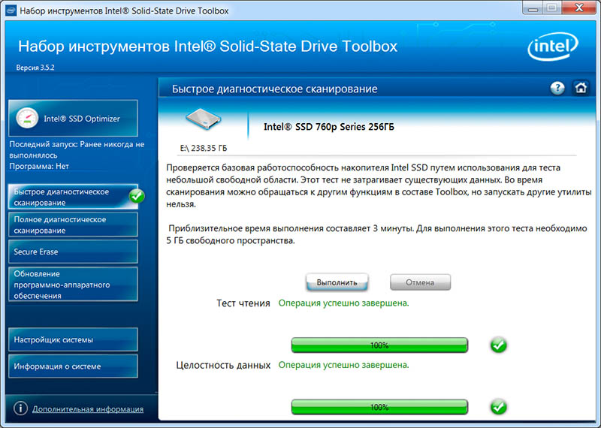Open Информация о системе
The width and height of the screenshot is (601, 428).
pos(73,366)
